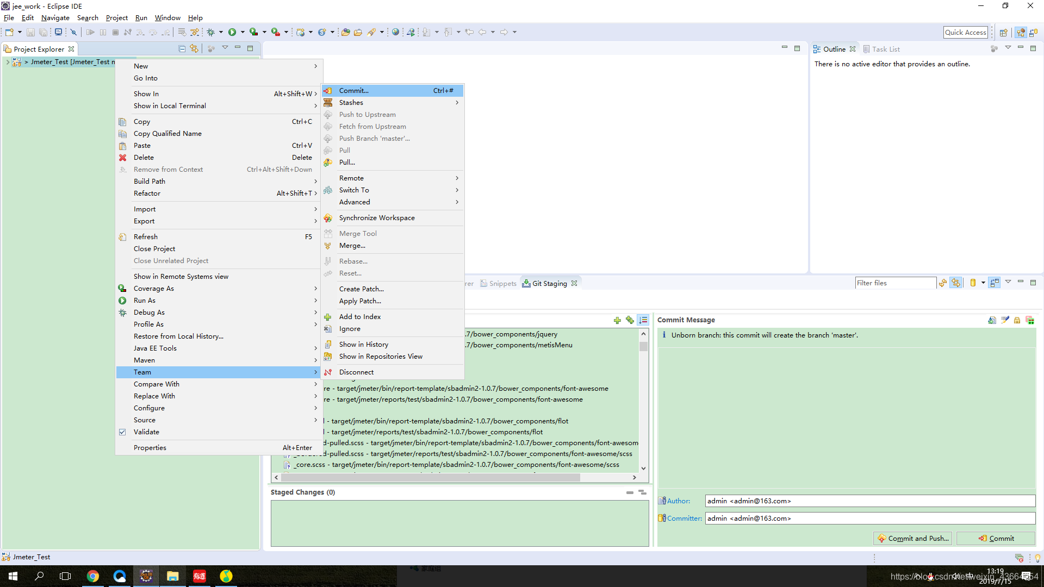Click the Coverage toolbar icon
This screenshot has height=587, width=1044.
click(253, 32)
